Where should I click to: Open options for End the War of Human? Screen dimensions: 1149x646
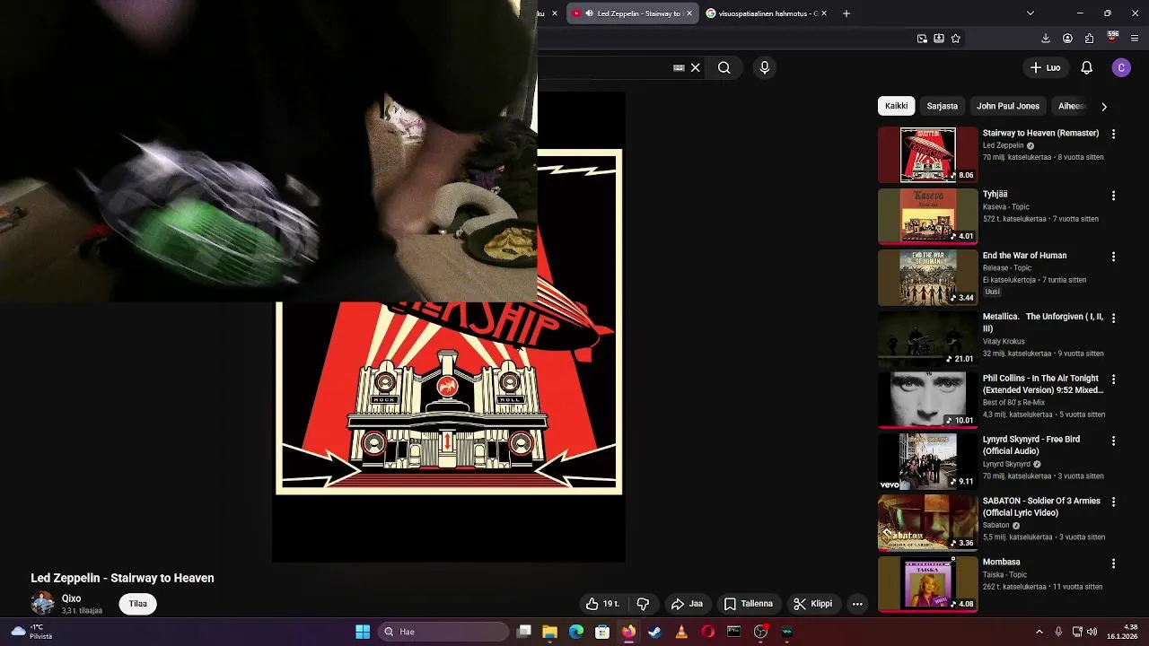click(x=1113, y=257)
